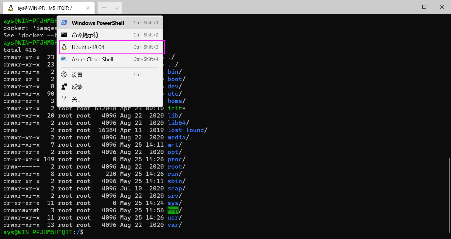
Task: Click the etc/ directory entry
Action: click(x=175, y=94)
